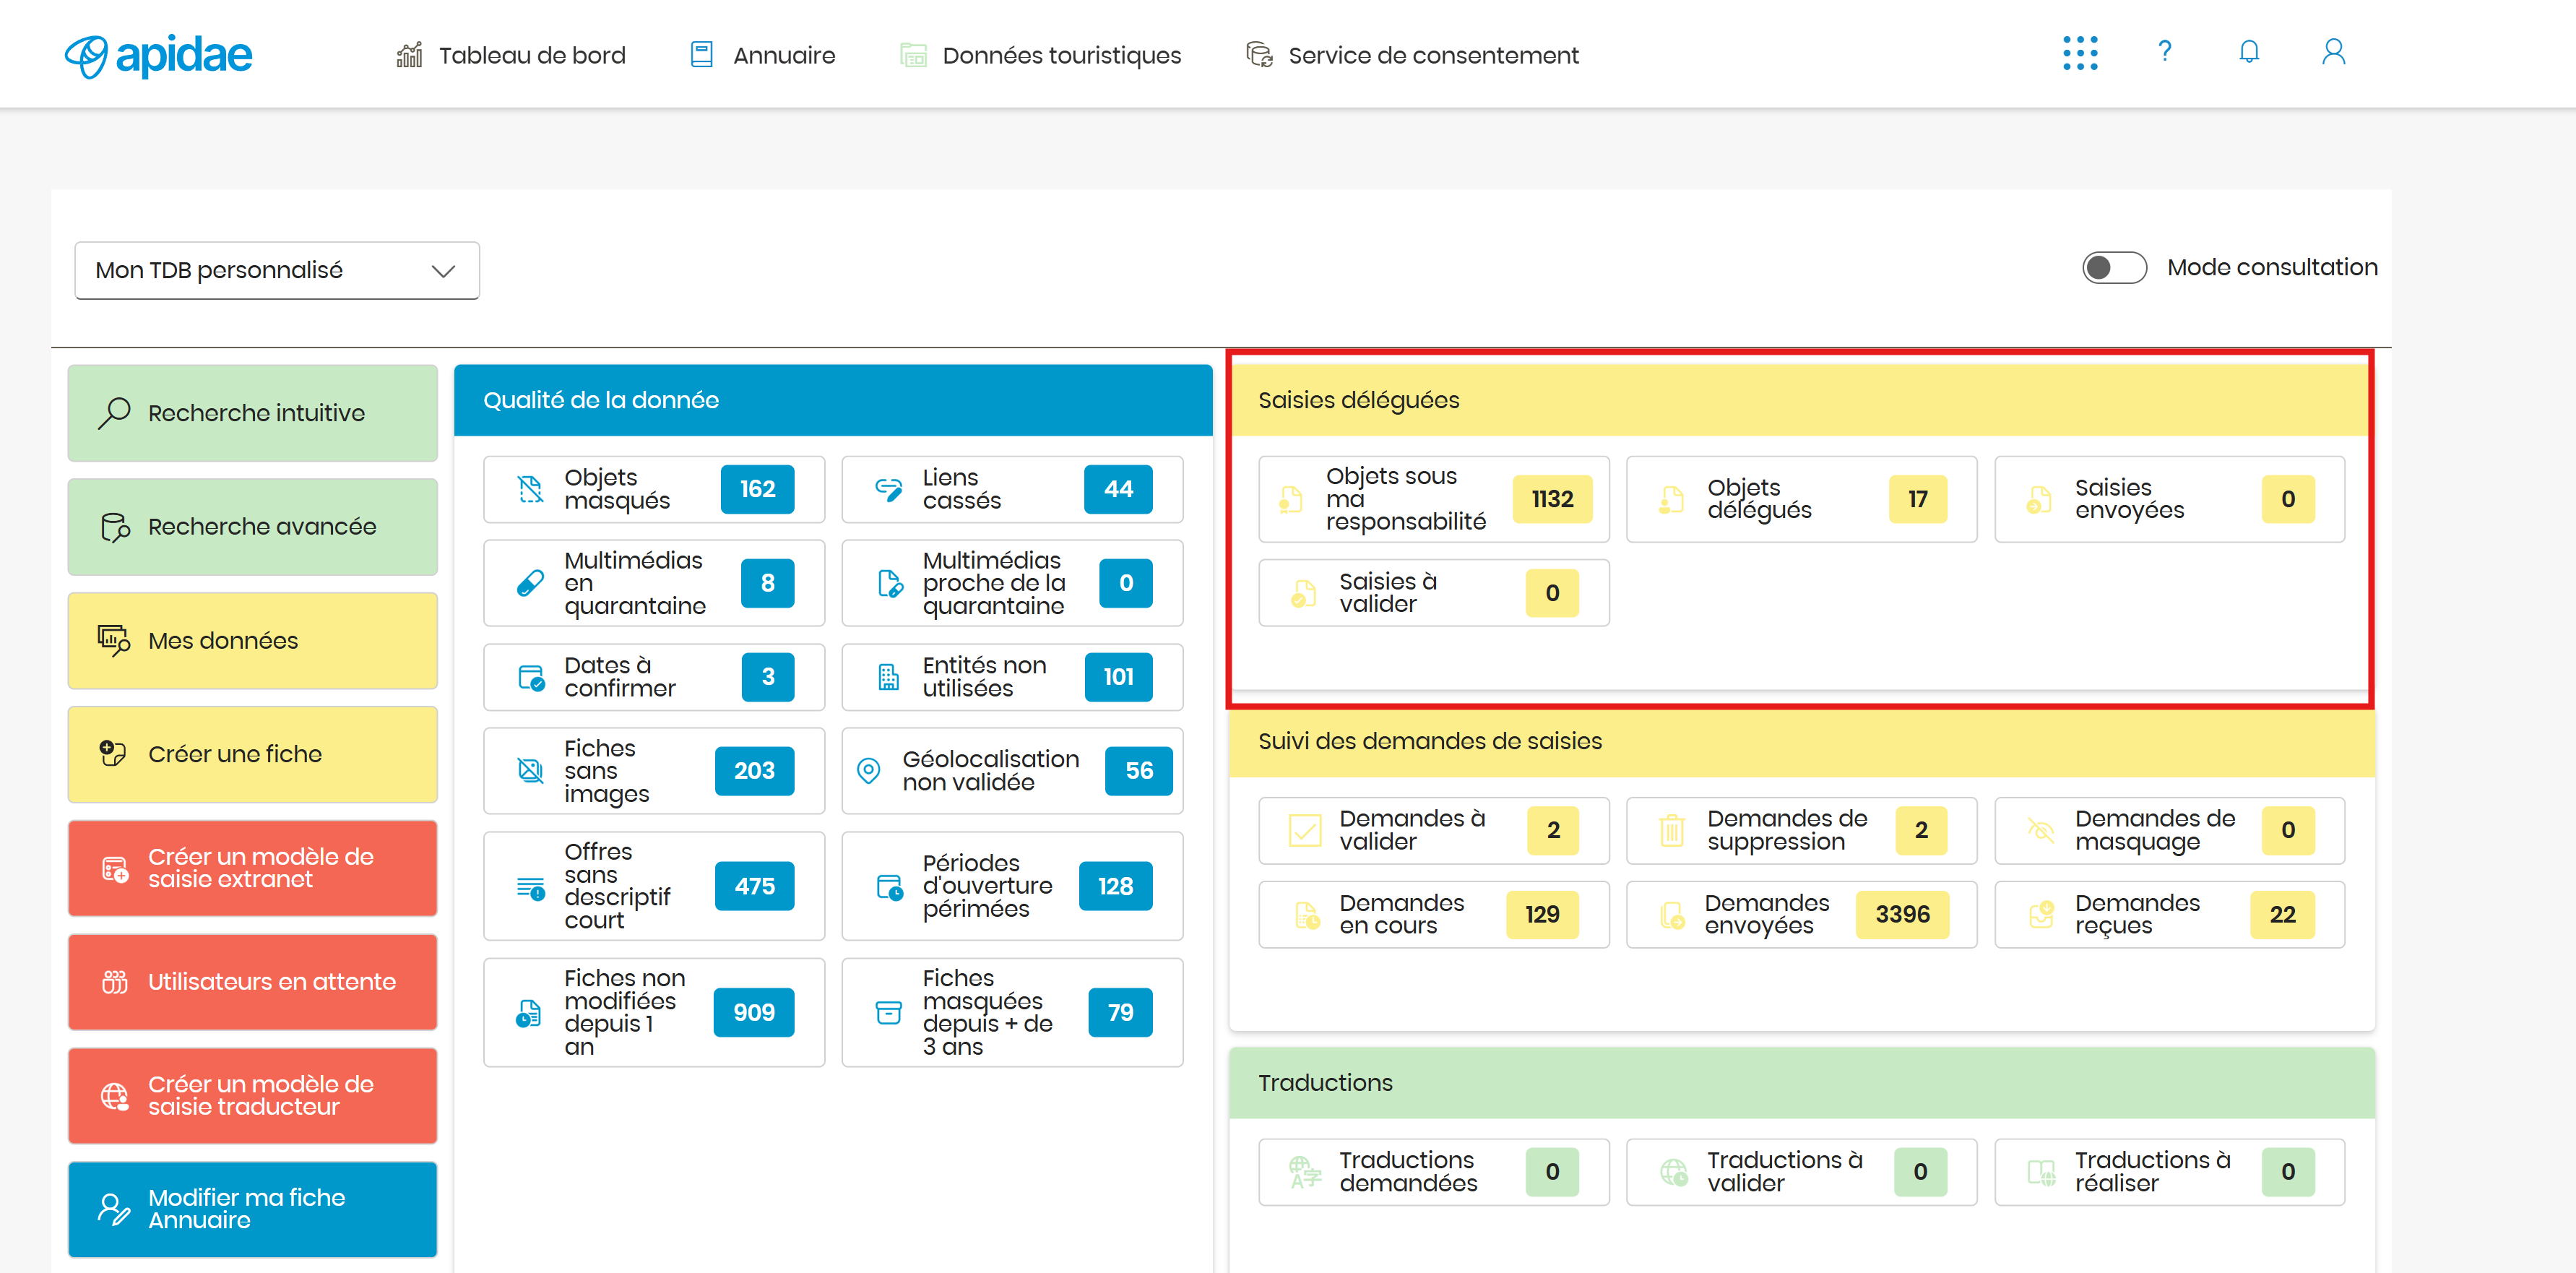Viewport: 2576px width, 1273px height.
Task: Click the Demandes à valider checkmark icon
Action: (x=1304, y=830)
